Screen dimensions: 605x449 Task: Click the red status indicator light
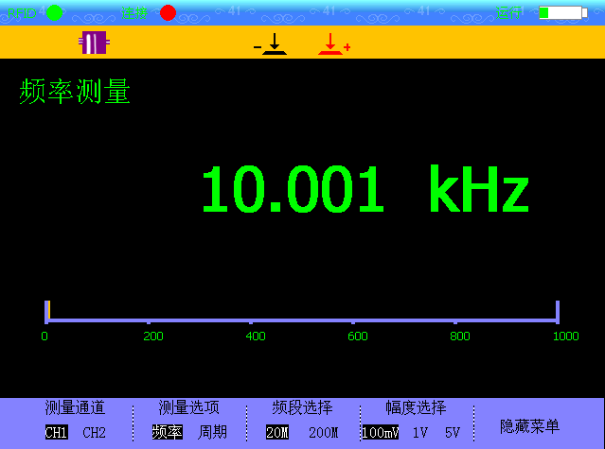pos(168,12)
